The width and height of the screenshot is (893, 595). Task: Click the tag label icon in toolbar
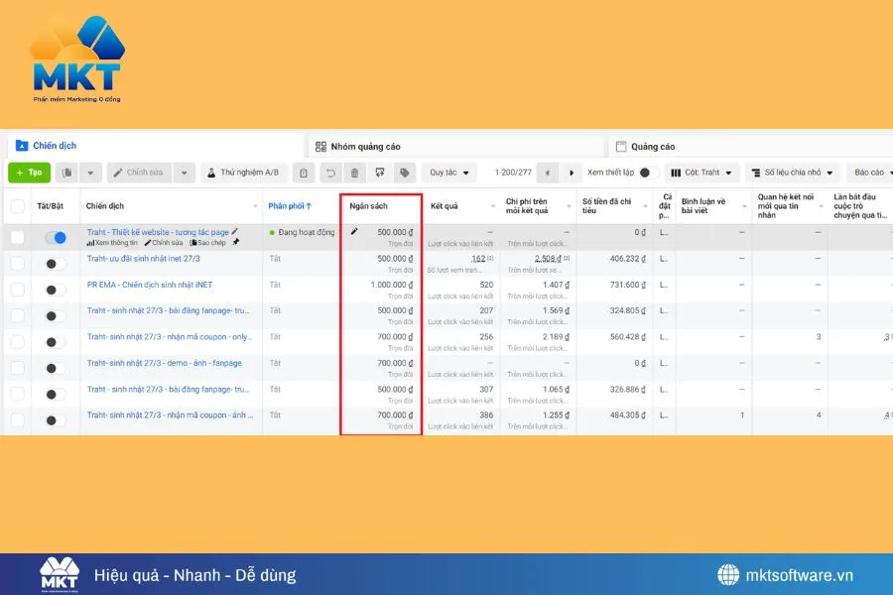point(404,173)
